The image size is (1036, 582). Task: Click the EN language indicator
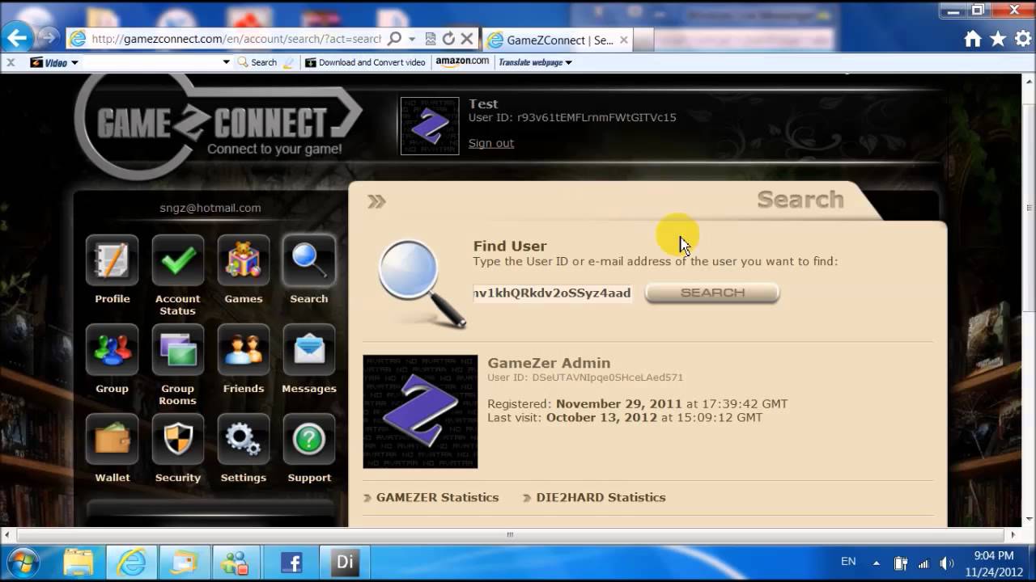[x=848, y=561]
